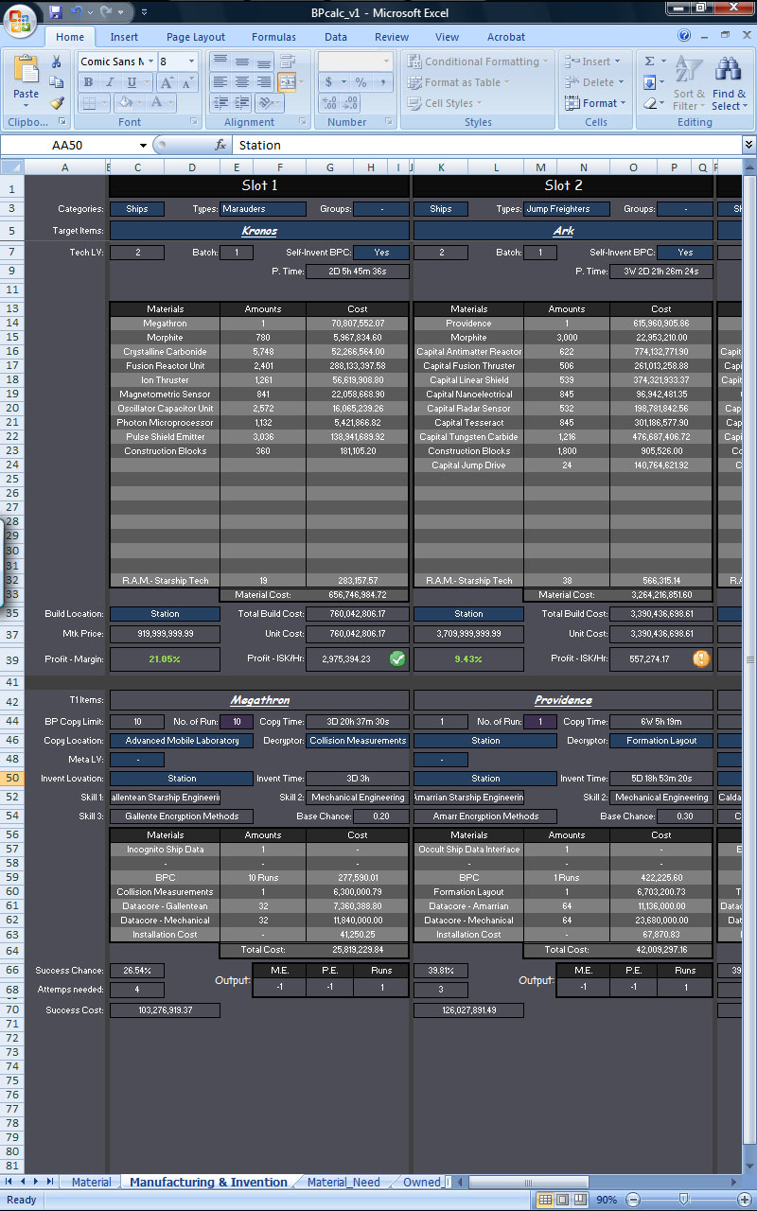Open the Data ribbon tab

click(336, 37)
